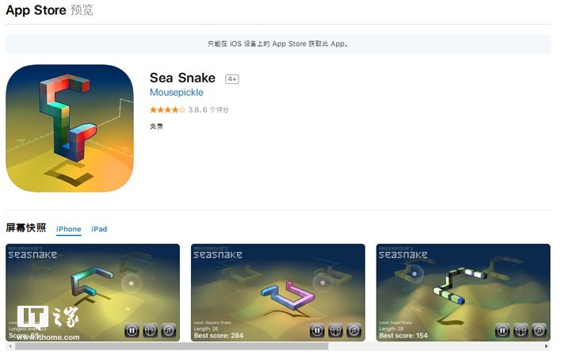
Task: Click the pause icon in second screenshot
Action: click(317, 330)
